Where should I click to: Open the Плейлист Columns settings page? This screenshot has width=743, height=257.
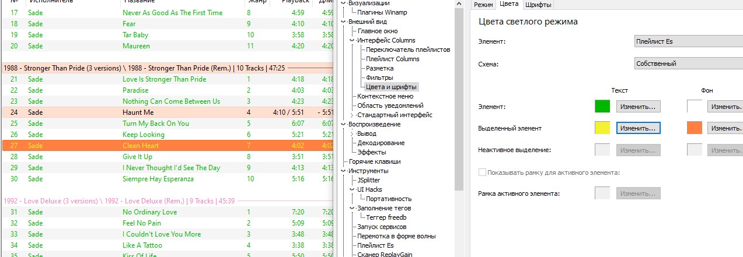coord(392,59)
